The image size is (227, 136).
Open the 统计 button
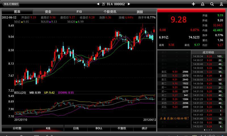point(144,128)
